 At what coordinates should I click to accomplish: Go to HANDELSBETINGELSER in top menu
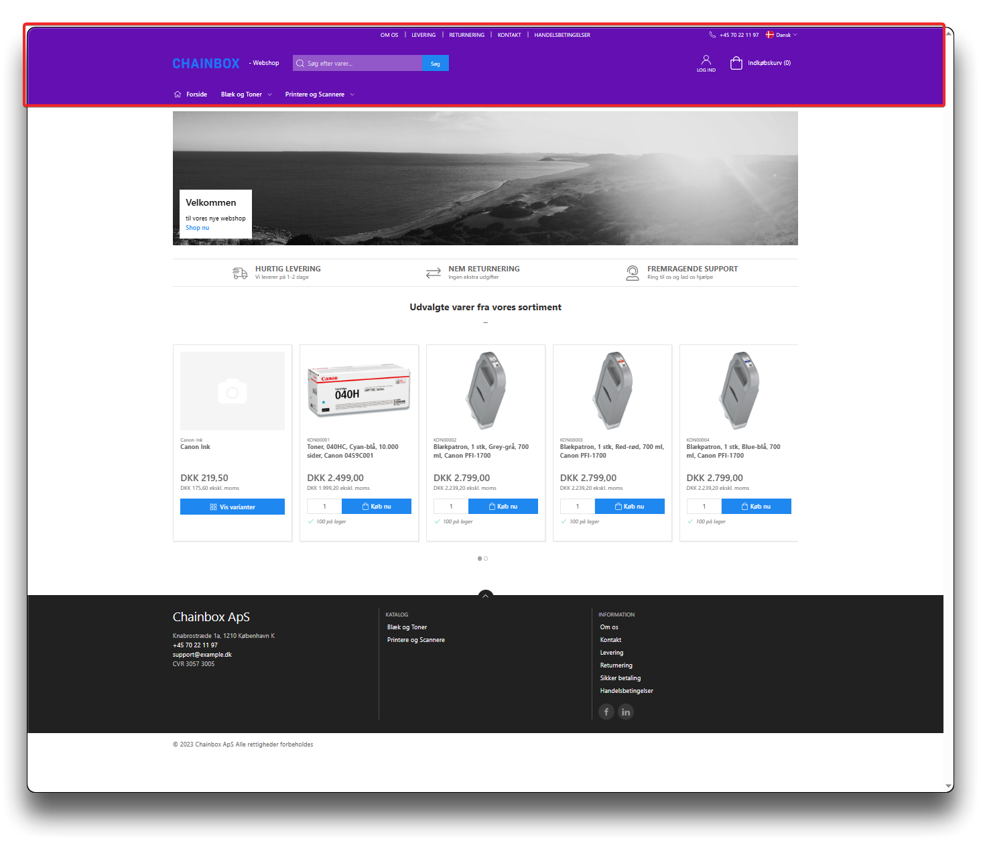(x=562, y=35)
